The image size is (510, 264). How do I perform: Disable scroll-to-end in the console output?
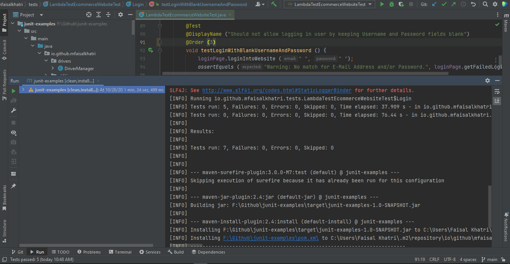pos(497,101)
